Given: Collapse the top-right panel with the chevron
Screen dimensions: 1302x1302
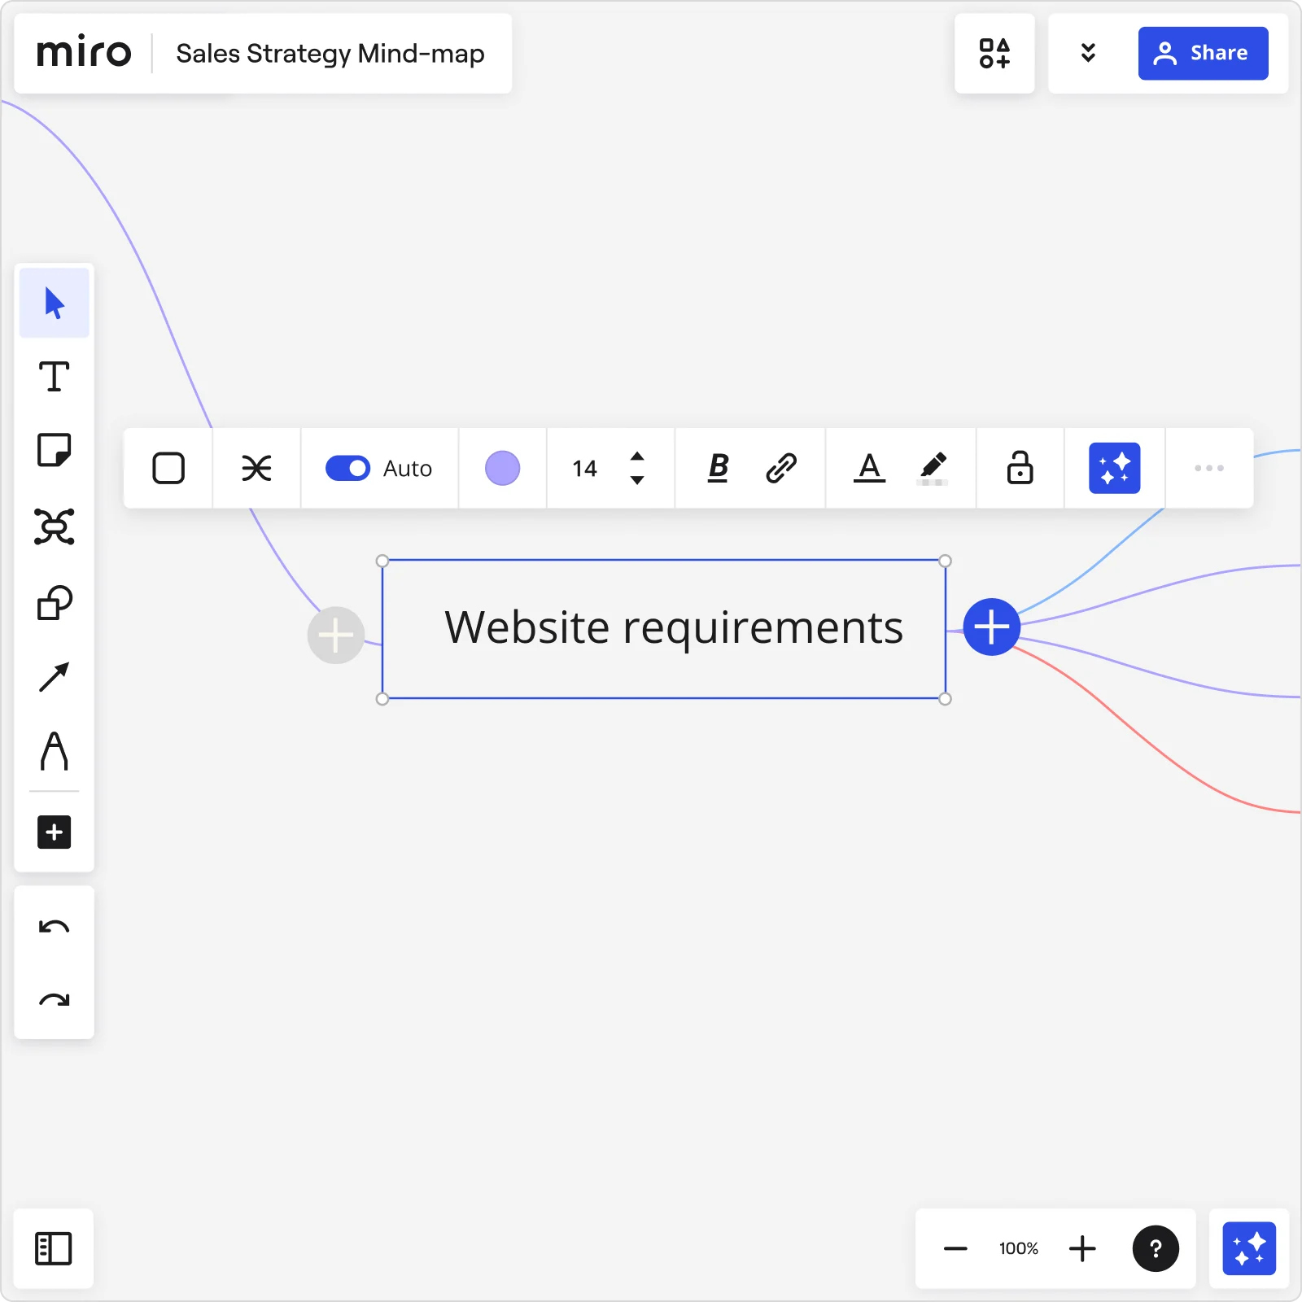Looking at the screenshot, I should [x=1088, y=53].
